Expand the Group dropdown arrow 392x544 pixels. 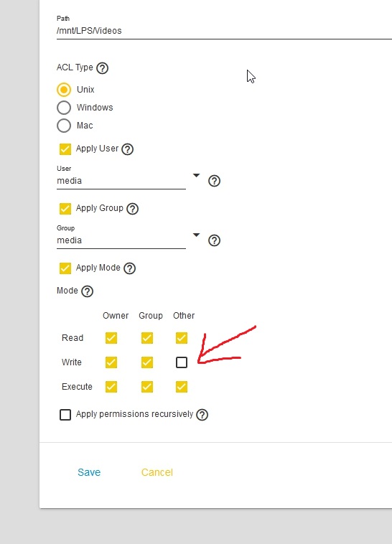[x=196, y=235]
